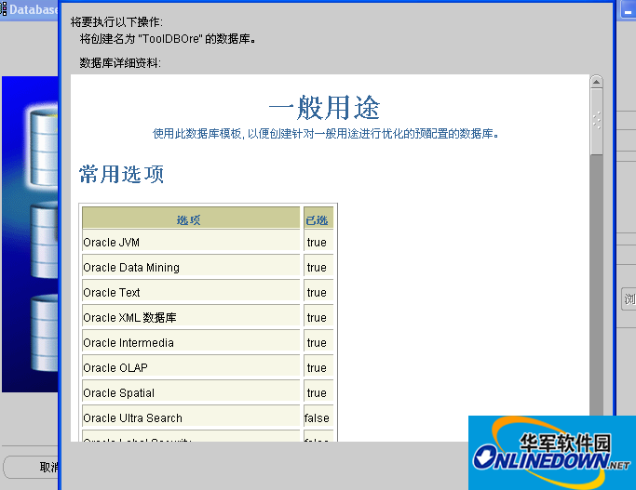Click the 'true' value for Oracle JVM
Image resolution: width=636 pixels, height=490 pixels.
tap(317, 242)
